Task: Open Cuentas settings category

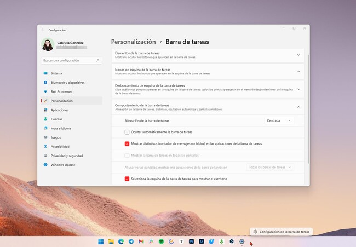Action: pos(72,119)
